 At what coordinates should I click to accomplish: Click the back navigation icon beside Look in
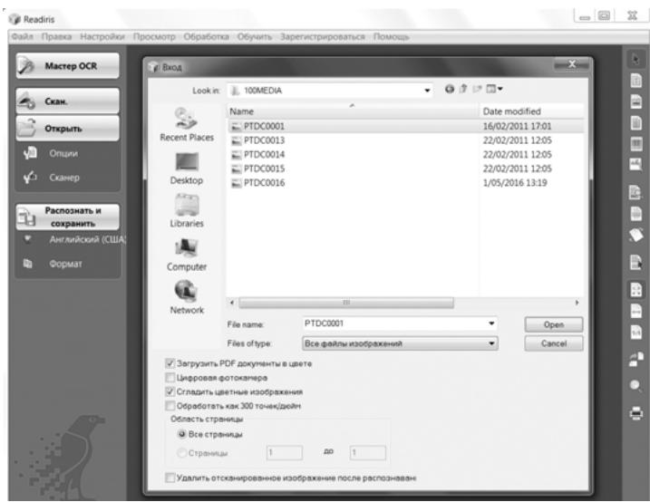pos(450,89)
